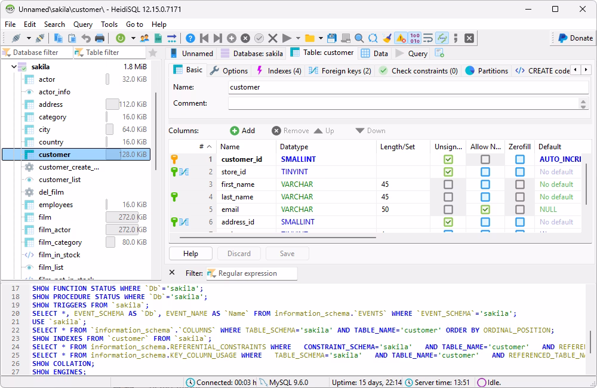Click the Run query play icon

coord(287,38)
